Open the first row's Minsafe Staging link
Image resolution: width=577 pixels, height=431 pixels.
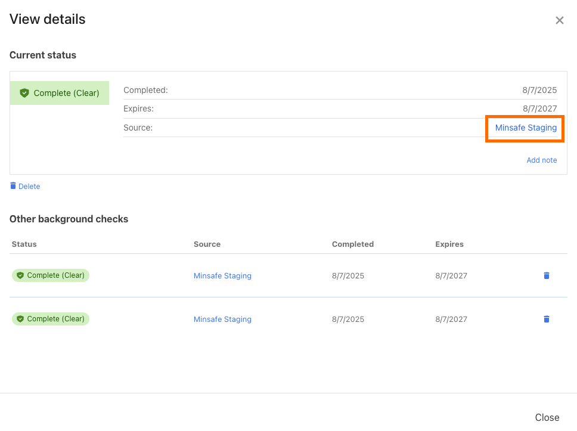[x=222, y=275]
